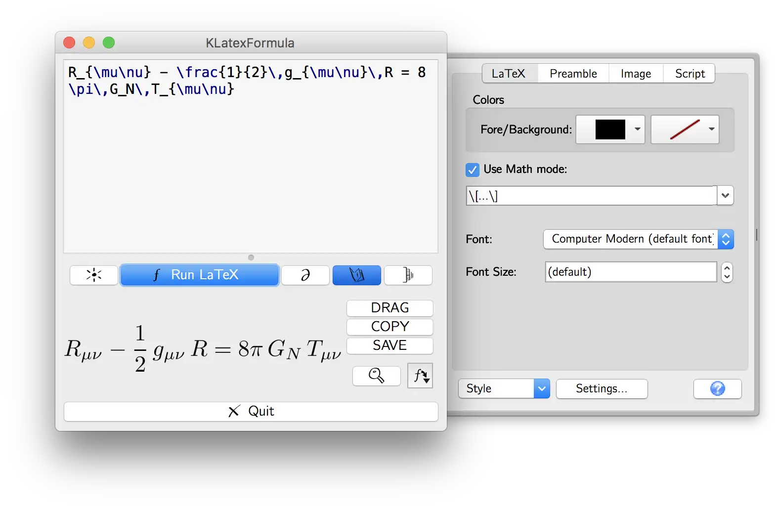Click the sidebar toggle icon next to settings
776x510 pixels.
(408, 275)
